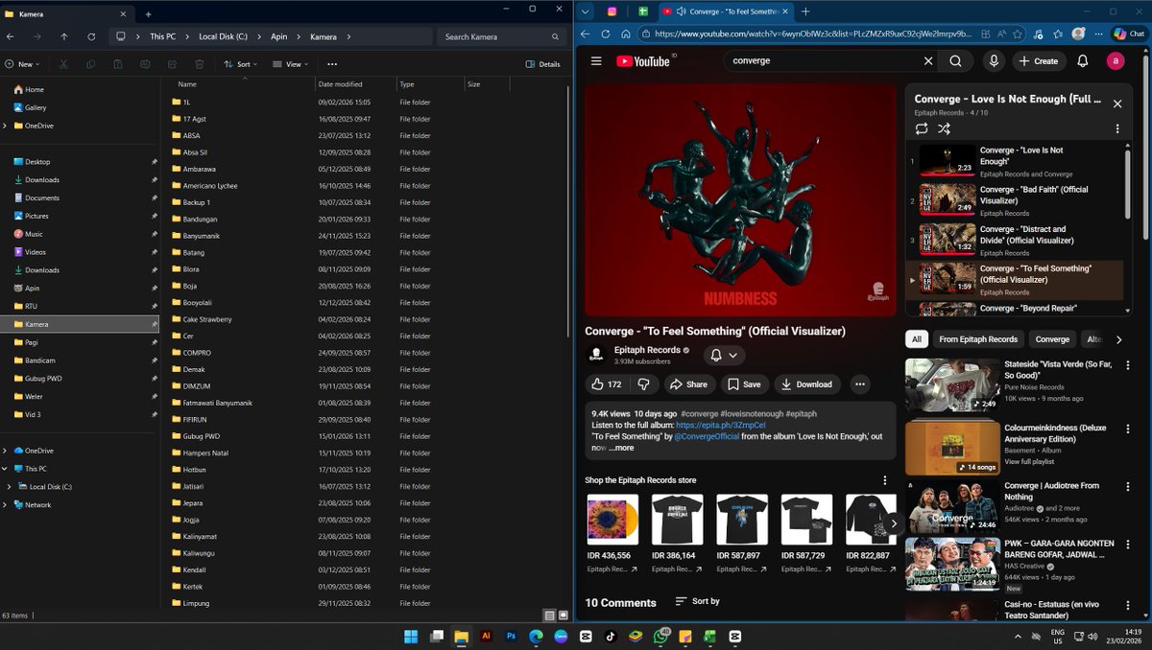
Task: Expand description with ...more
Action: (621, 448)
